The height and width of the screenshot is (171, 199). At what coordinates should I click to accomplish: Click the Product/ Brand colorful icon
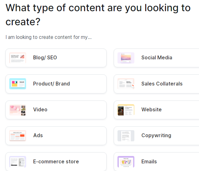pyautogui.click(x=18, y=84)
